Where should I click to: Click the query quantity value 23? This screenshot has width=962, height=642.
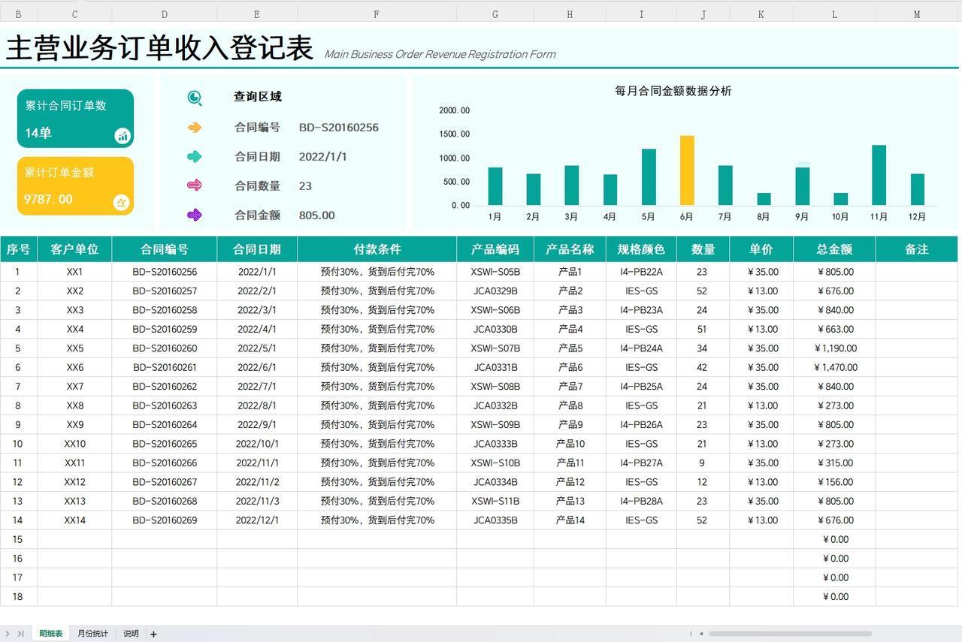click(305, 186)
